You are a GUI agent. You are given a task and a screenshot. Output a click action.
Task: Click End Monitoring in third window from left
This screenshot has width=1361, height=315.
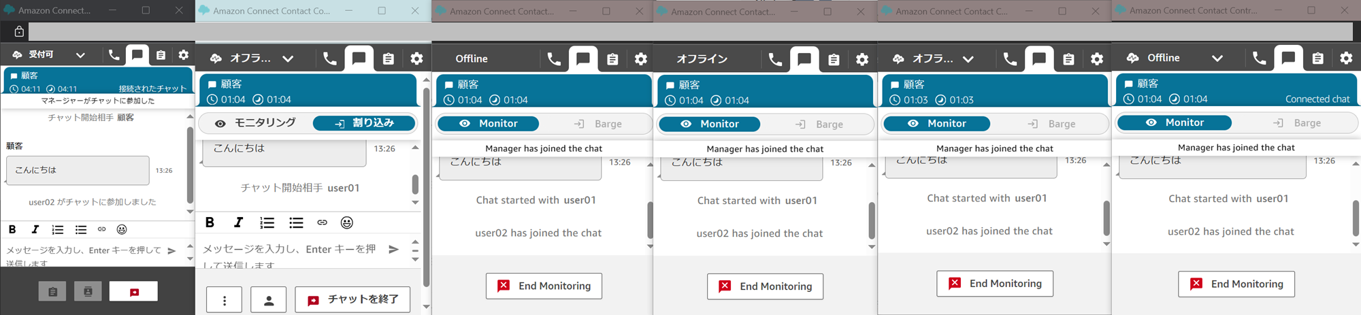click(x=544, y=286)
